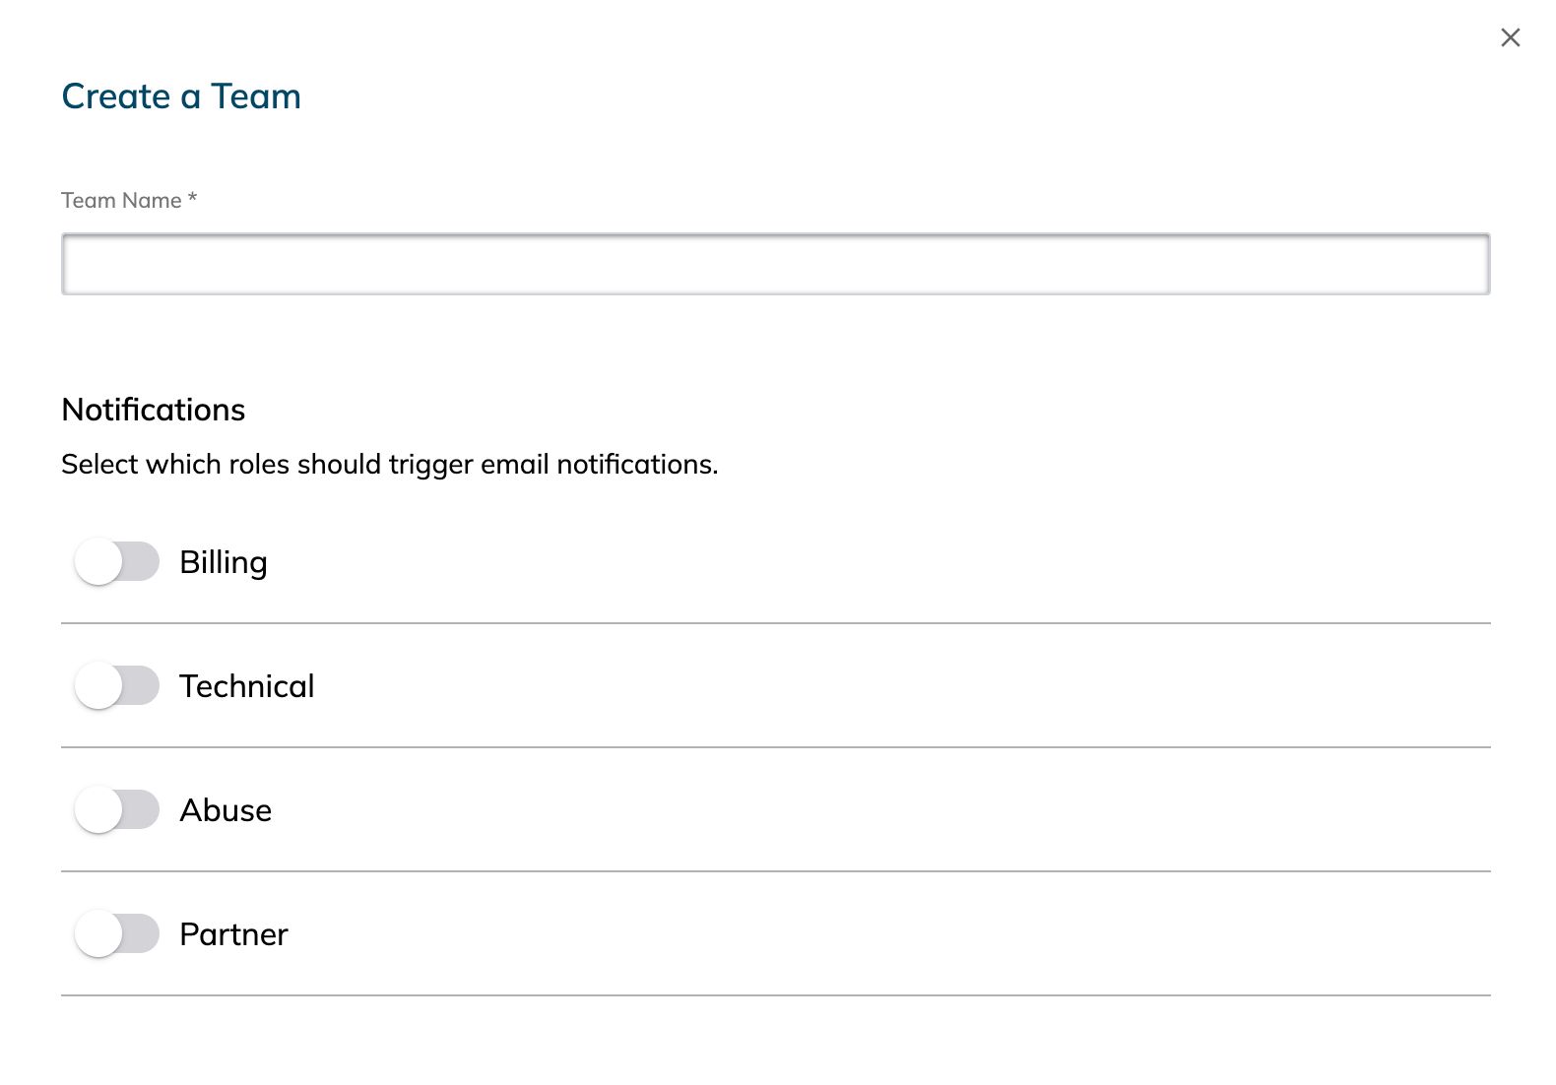Turn on the Technical notifications switch

(117, 686)
